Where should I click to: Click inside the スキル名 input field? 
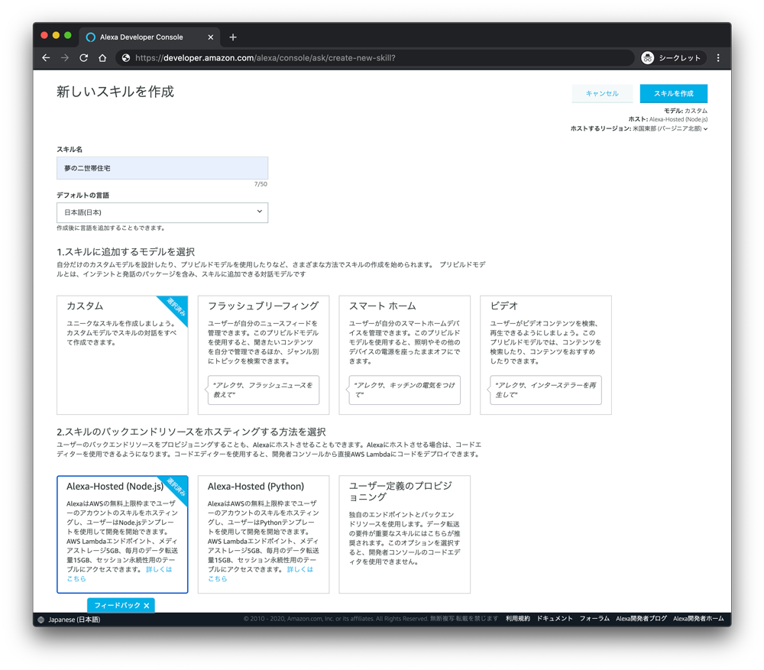pos(160,167)
